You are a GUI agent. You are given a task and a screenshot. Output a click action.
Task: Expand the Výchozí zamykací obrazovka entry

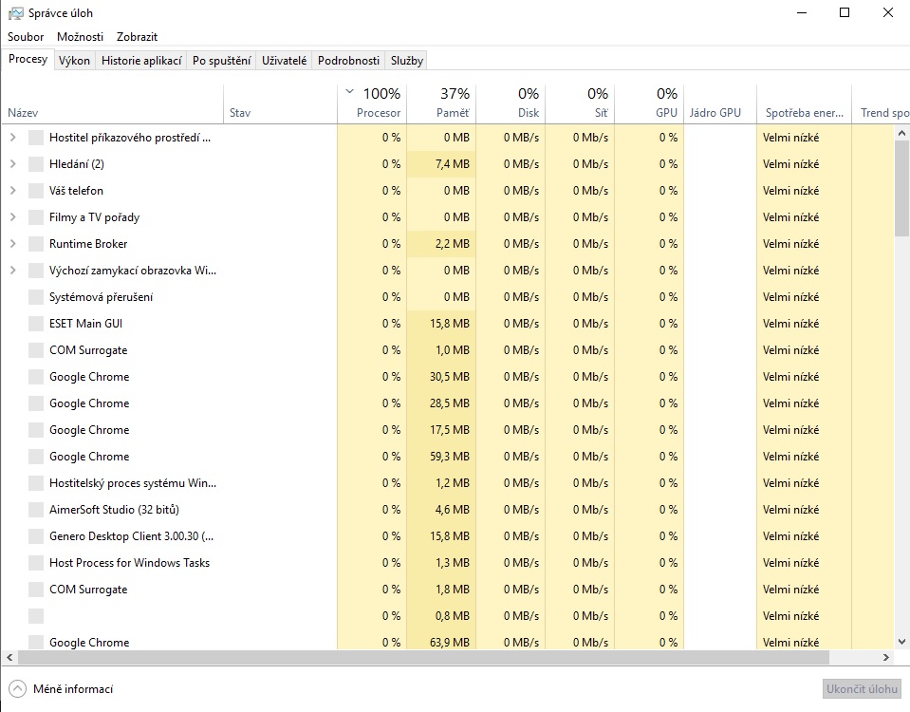(x=12, y=271)
